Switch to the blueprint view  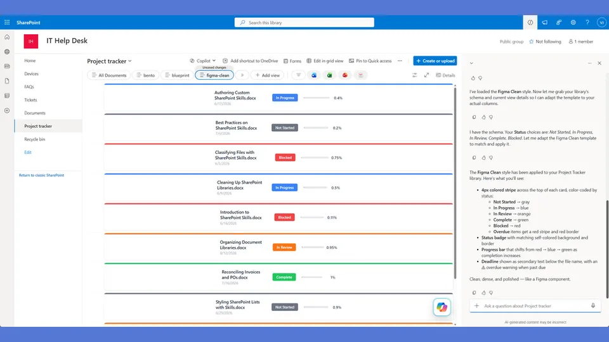[177, 75]
